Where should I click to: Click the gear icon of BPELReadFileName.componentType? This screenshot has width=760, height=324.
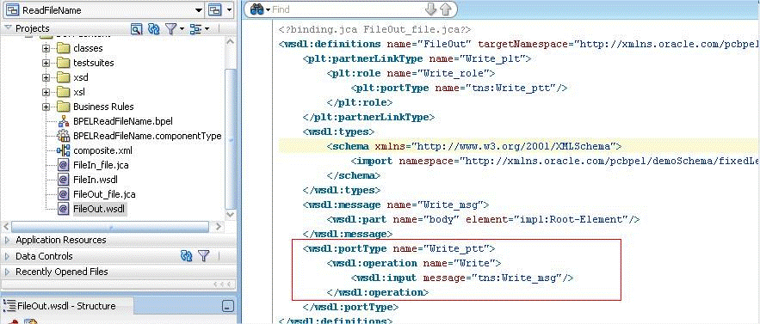(64, 136)
